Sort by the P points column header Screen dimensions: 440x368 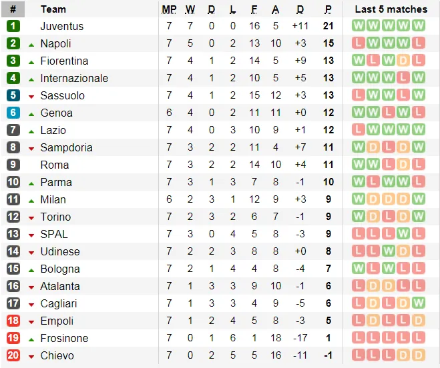(328, 9)
